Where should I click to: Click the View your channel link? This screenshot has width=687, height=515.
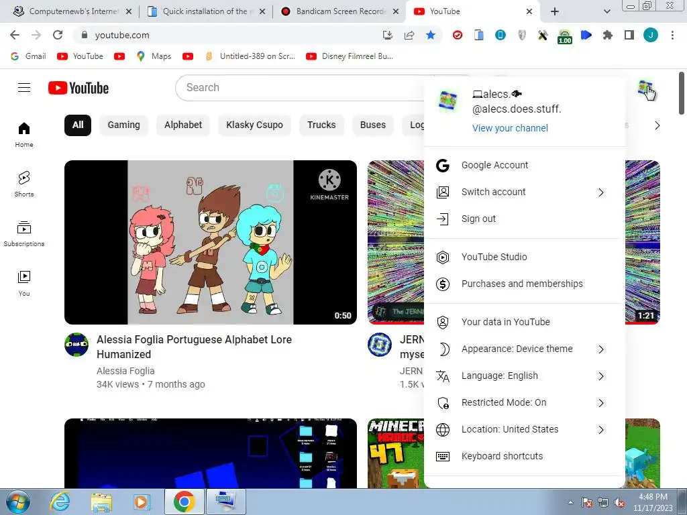pyautogui.click(x=510, y=128)
